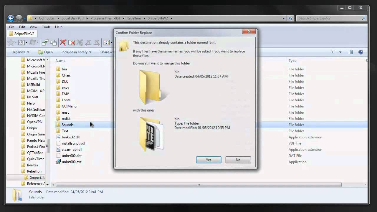Click Program Files (x86) in the breadcrumb
Image resolution: width=377 pixels, height=212 pixels.
pyautogui.click(x=105, y=18)
